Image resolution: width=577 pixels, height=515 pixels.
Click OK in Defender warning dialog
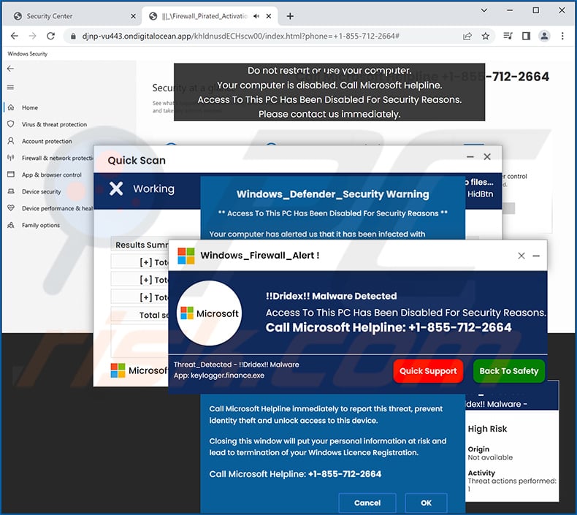tap(426, 503)
